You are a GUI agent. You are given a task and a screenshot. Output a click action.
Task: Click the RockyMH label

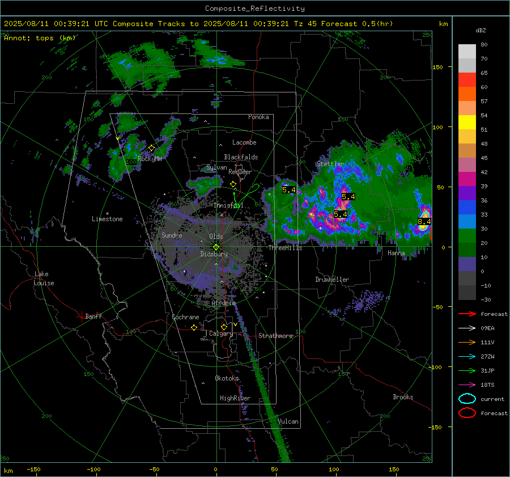pyautogui.click(x=150, y=159)
